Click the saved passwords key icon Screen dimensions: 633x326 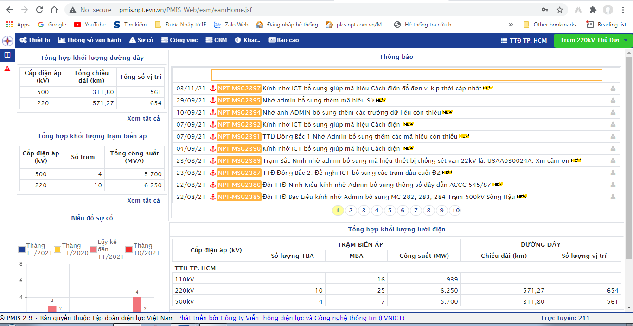coord(545,10)
